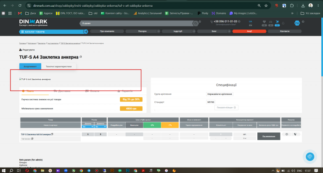
Task: Open the Gmail bookmark icon
Action: pos(20,13)
